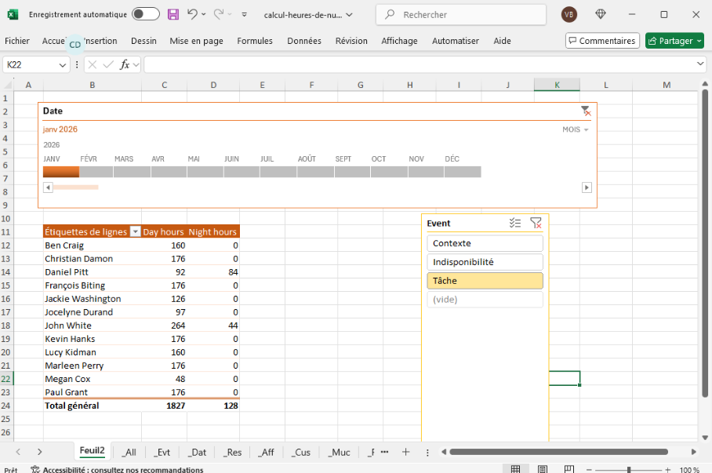Open Étiquettes de lignes filter dropdown
Image resolution: width=712 pixels, height=473 pixels.
135,232
